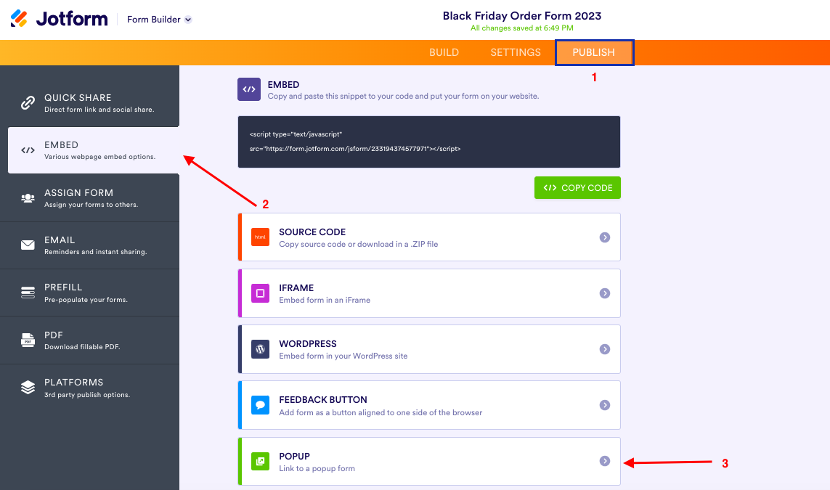830x490 pixels.
Task: Open the Prefill sidebar section
Action: pyautogui.click(x=89, y=293)
